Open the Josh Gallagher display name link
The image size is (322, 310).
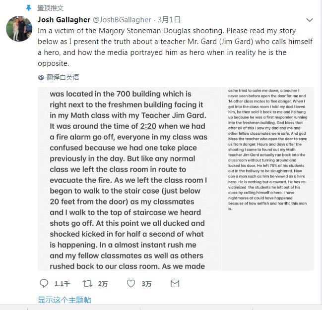pyautogui.click(x=64, y=20)
